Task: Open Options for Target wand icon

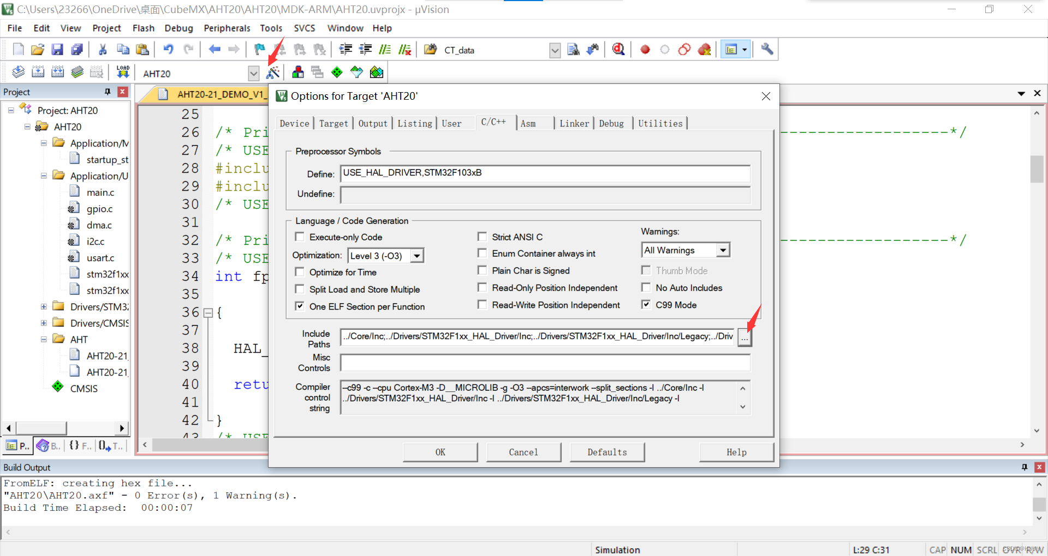Action: [273, 72]
